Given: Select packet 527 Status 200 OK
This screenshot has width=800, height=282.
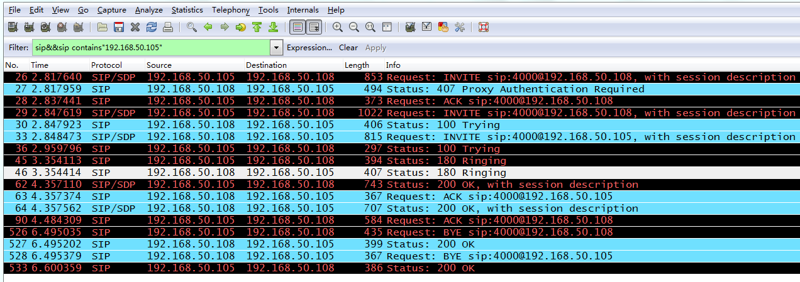Looking at the screenshot, I should [x=401, y=244].
